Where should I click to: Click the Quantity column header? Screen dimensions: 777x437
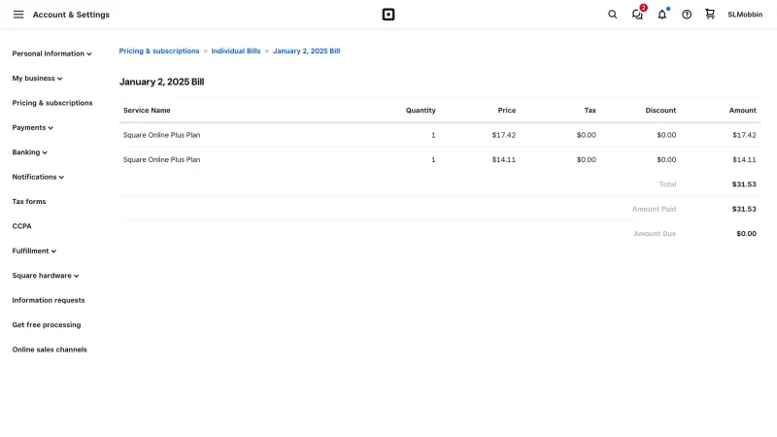(x=421, y=111)
